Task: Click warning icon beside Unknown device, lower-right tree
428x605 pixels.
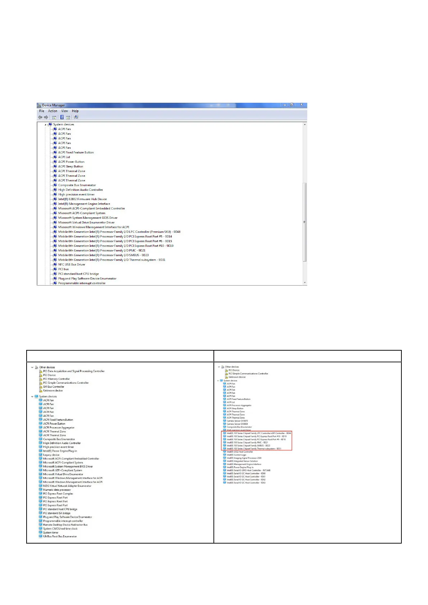Action: coord(226,377)
